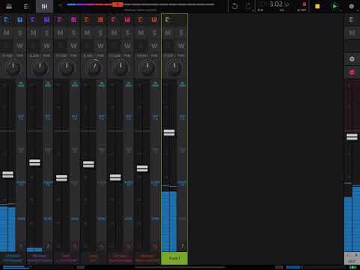
Task: Open the track list inspector icon
Action: pos(26,6)
